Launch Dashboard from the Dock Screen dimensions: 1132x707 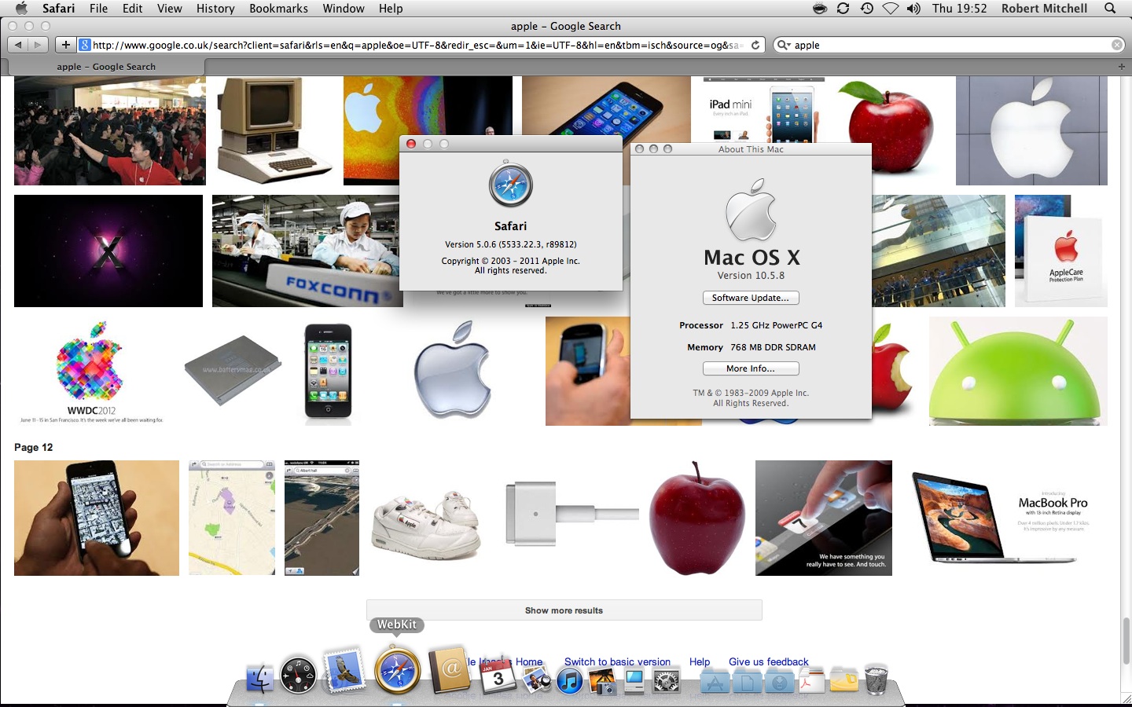pos(299,676)
